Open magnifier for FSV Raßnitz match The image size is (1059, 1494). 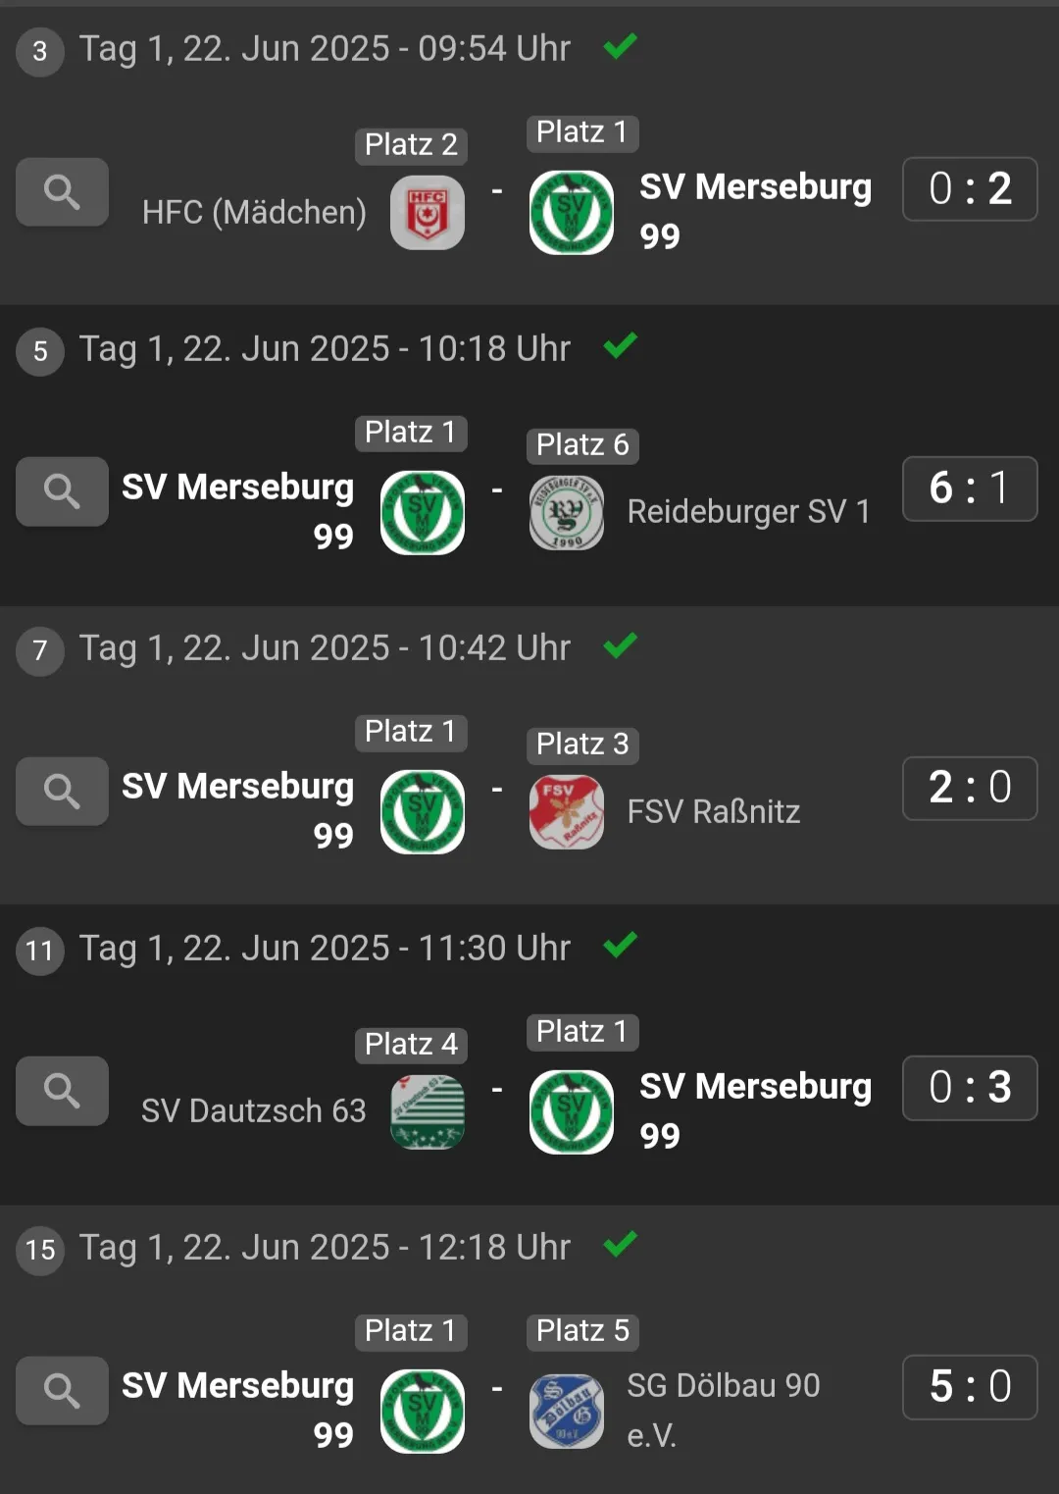point(62,791)
